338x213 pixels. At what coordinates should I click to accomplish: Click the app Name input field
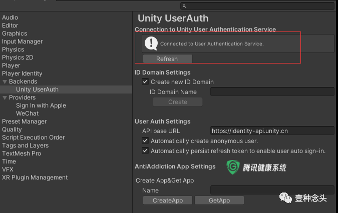coord(272,190)
